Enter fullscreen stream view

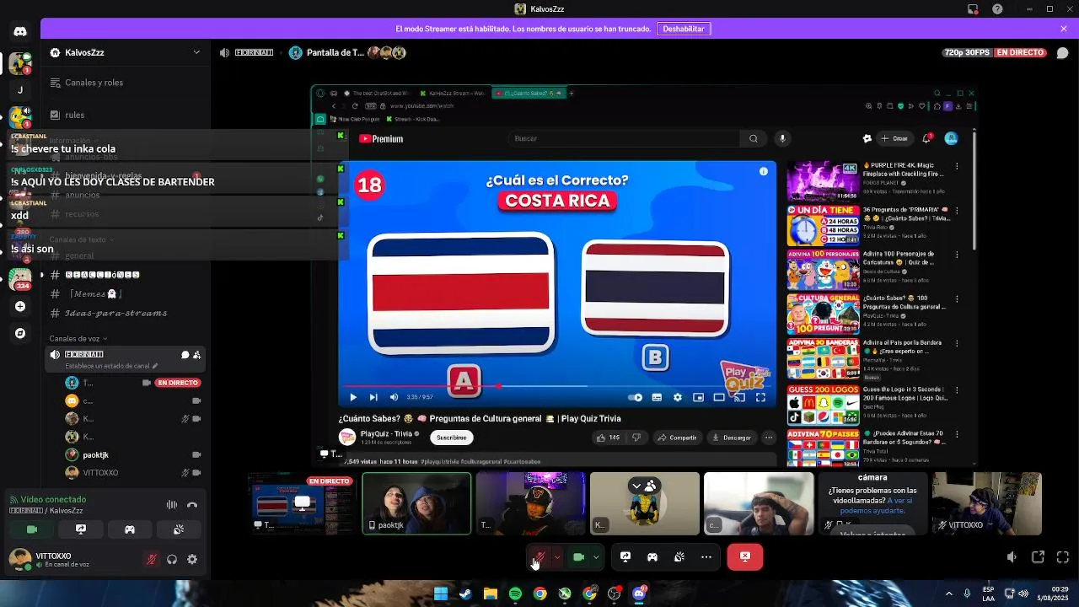pos(1063,557)
